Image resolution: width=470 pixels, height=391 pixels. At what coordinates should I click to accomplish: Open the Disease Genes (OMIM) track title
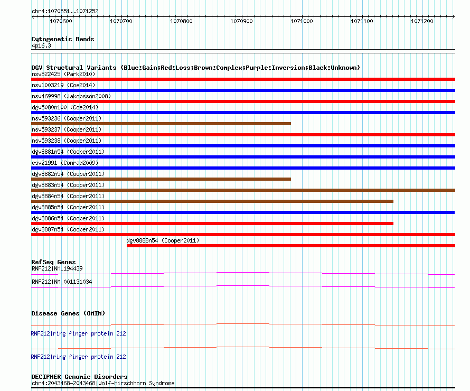(x=68, y=314)
